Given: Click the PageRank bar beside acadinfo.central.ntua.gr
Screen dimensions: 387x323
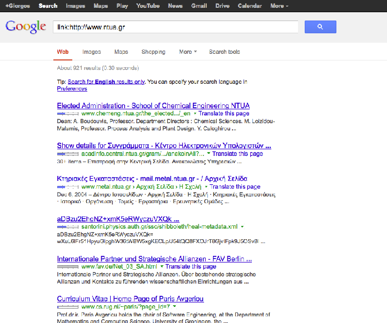Looking at the screenshot, I should [x=68, y=154].
